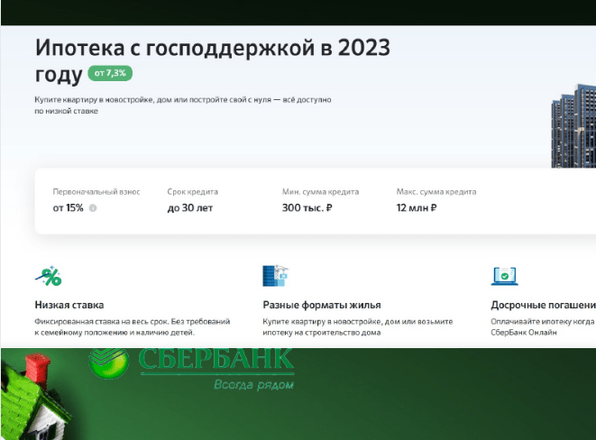This screenshot has width=596, height=440.
Task: Click the 'Досрочные погашения' heading
Action: tap(543, 305)
